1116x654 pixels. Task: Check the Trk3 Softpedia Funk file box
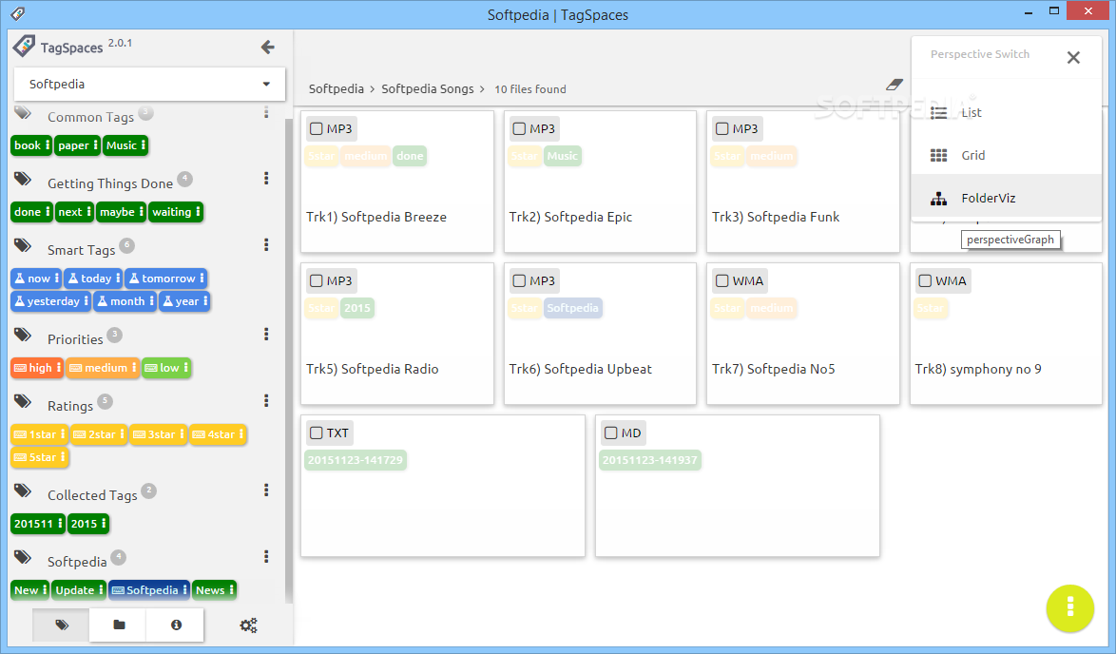coord(722,129)
